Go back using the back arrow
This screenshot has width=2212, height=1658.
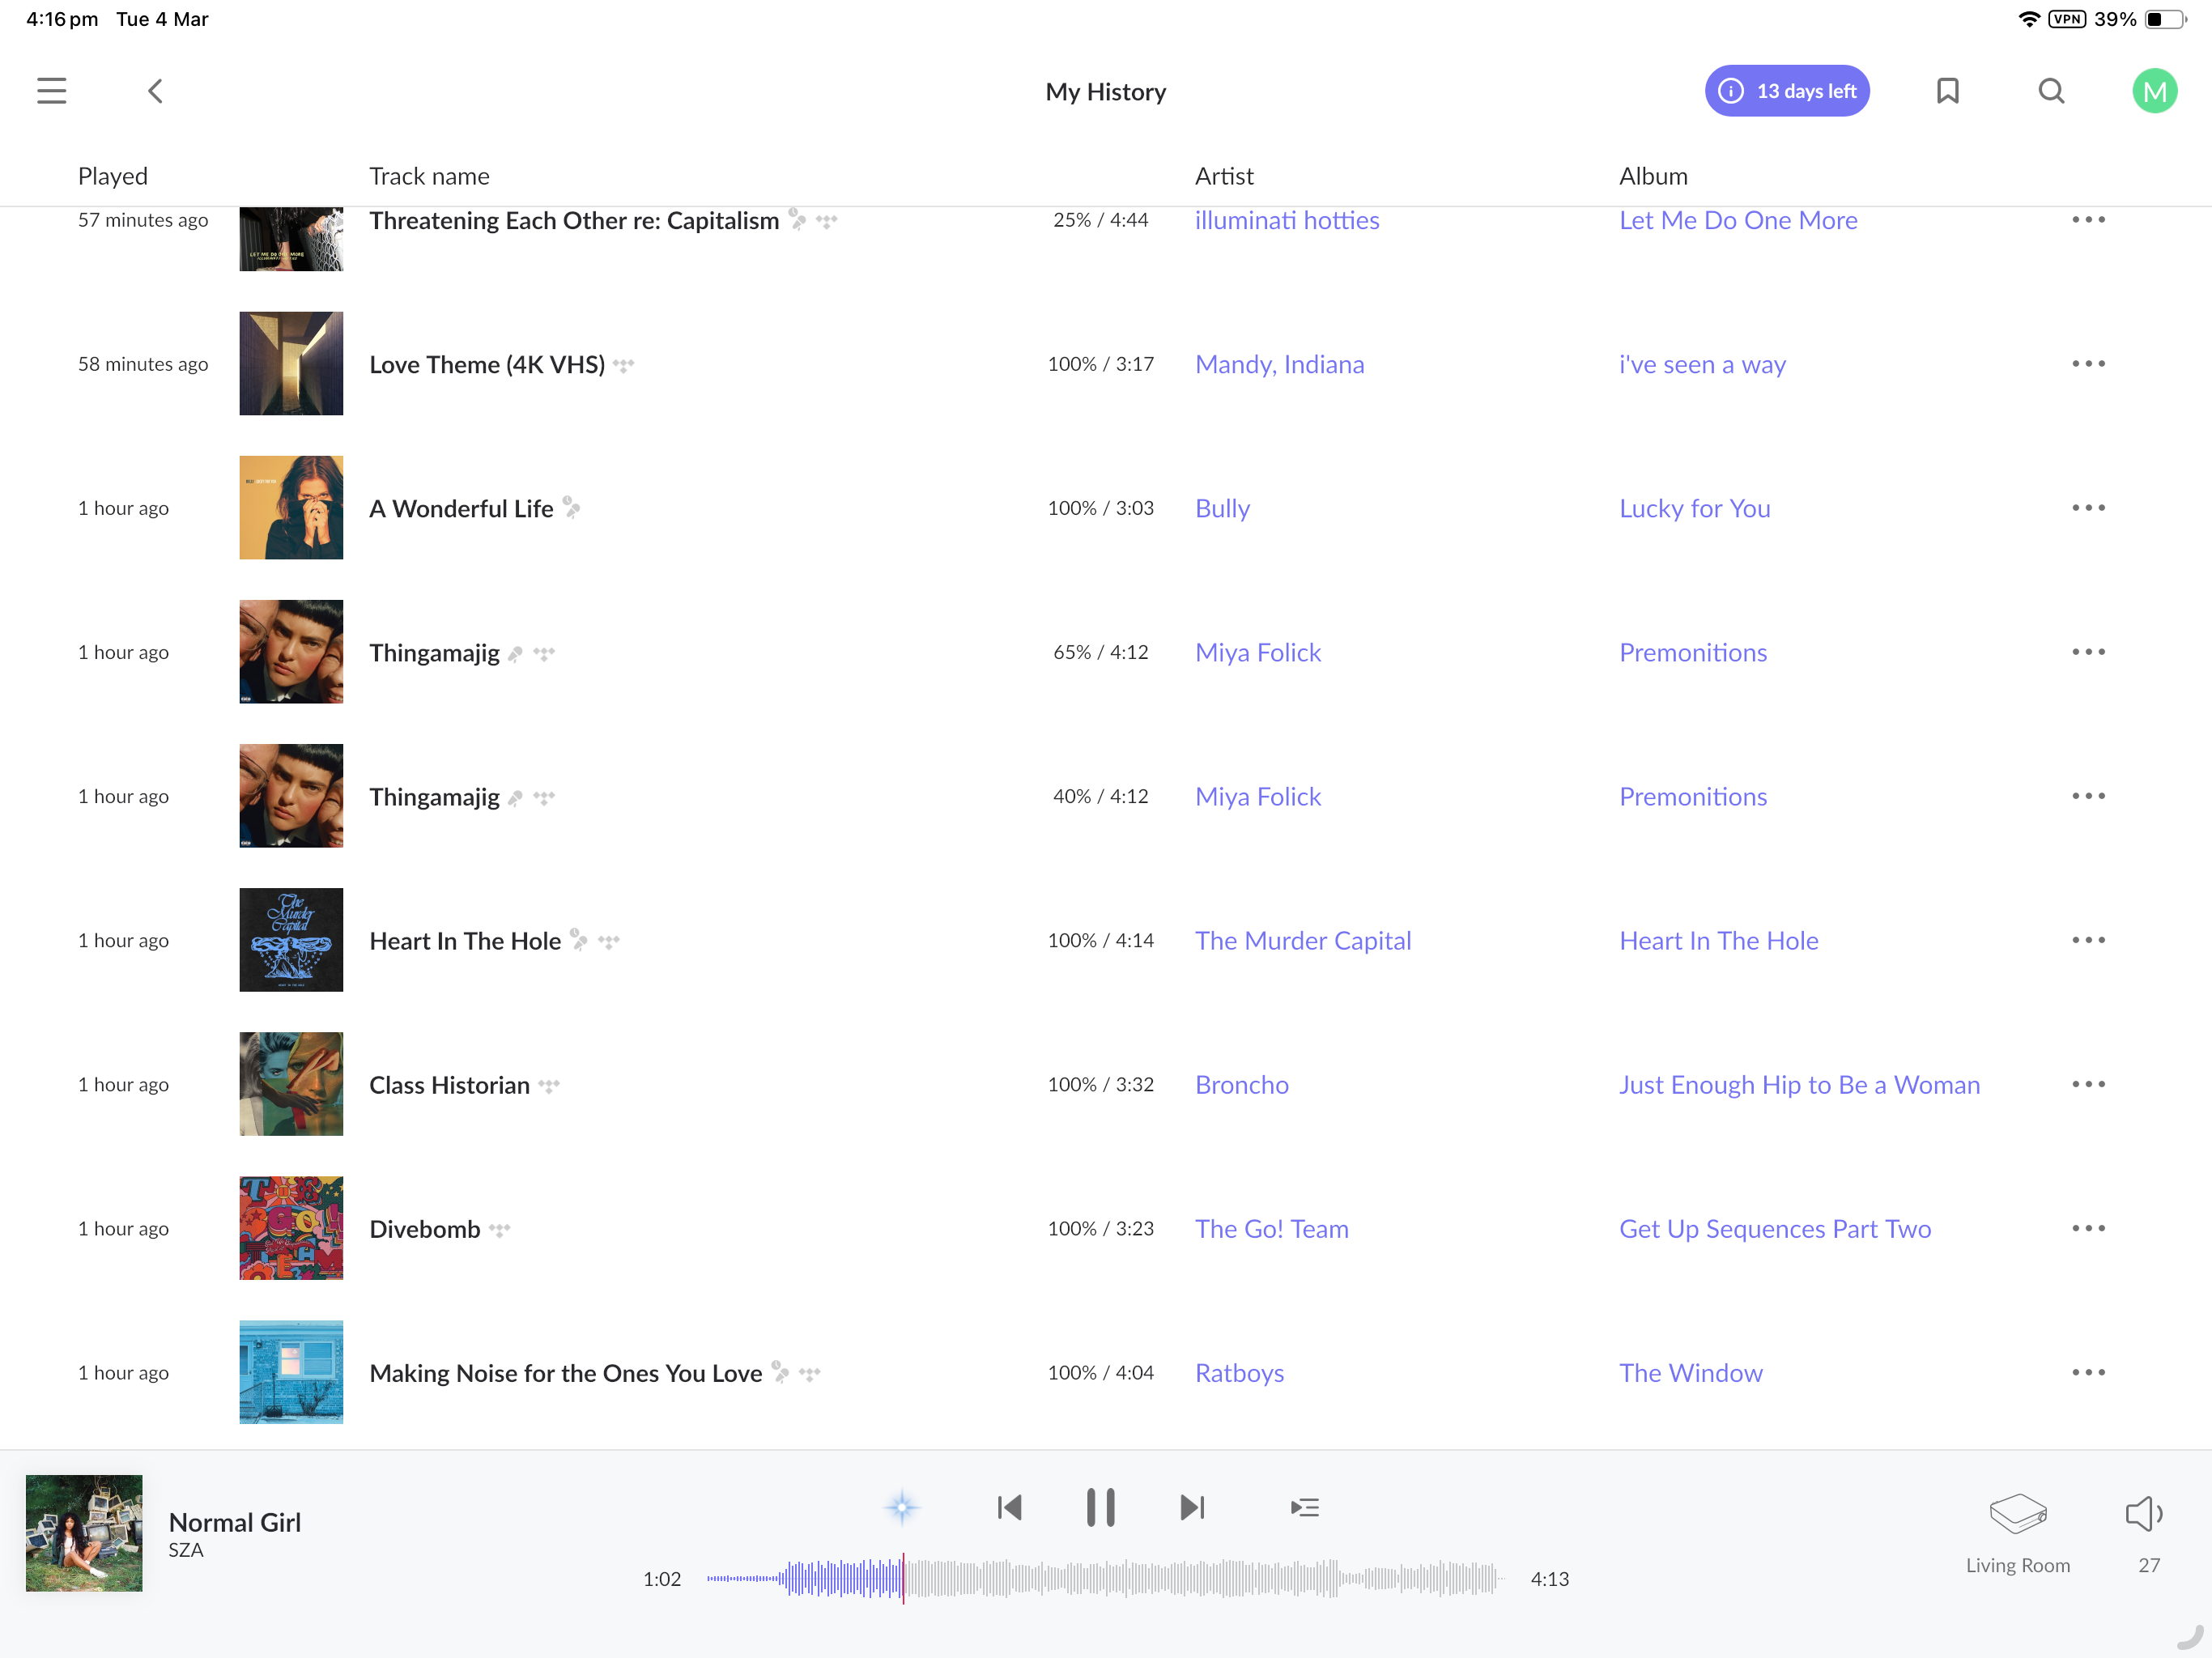155,91
